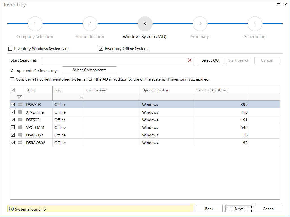This screenshot has width=290, height=217.
Task: Open the Type filter dropdown
Action: [82, 97]
